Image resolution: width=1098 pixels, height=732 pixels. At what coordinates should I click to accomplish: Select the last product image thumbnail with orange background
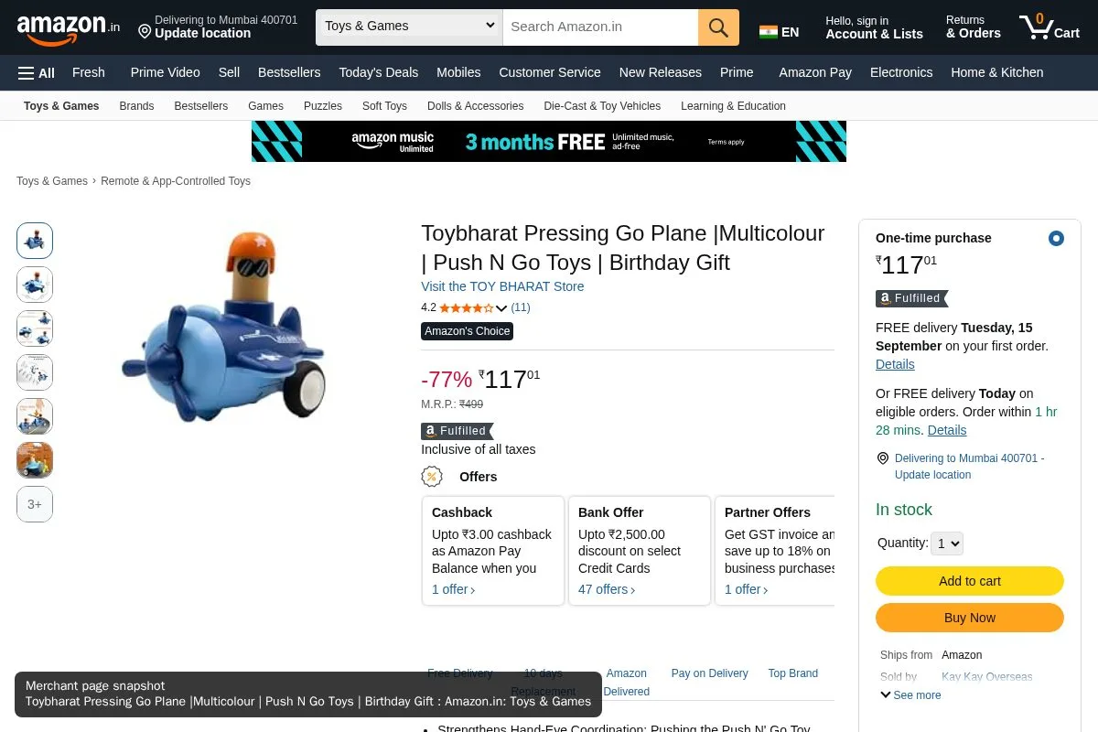[x=35, y=460]
